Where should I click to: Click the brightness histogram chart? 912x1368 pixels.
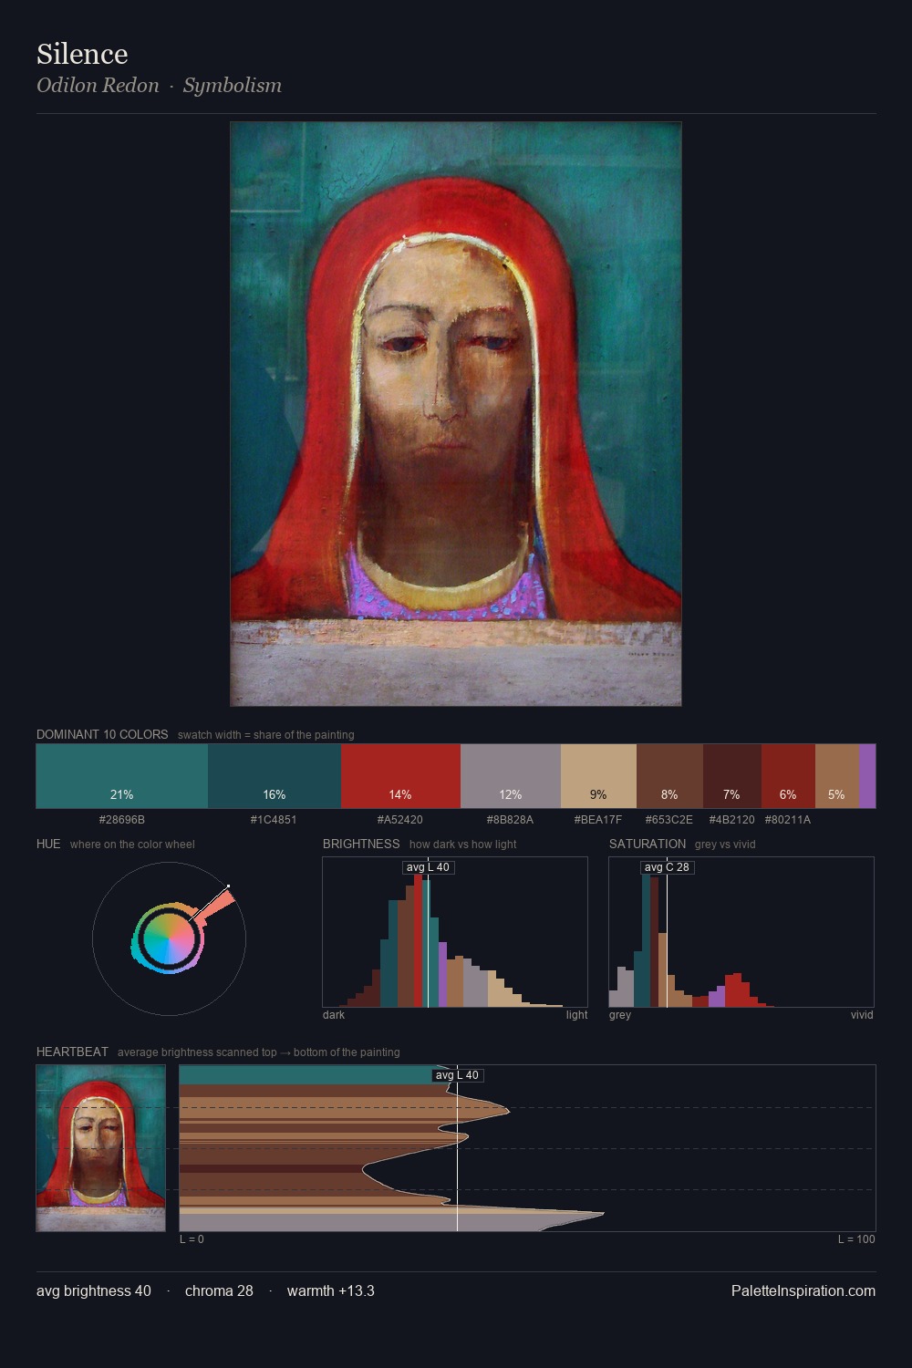pos(455,932)
